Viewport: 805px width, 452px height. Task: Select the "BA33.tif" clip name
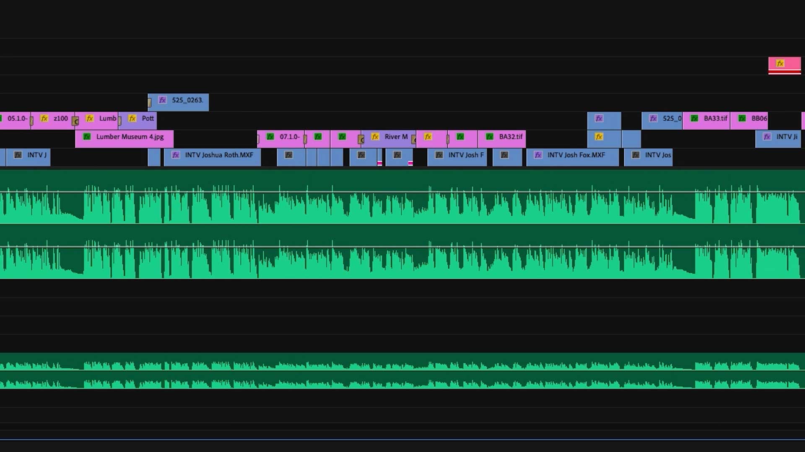coord(715,118)
